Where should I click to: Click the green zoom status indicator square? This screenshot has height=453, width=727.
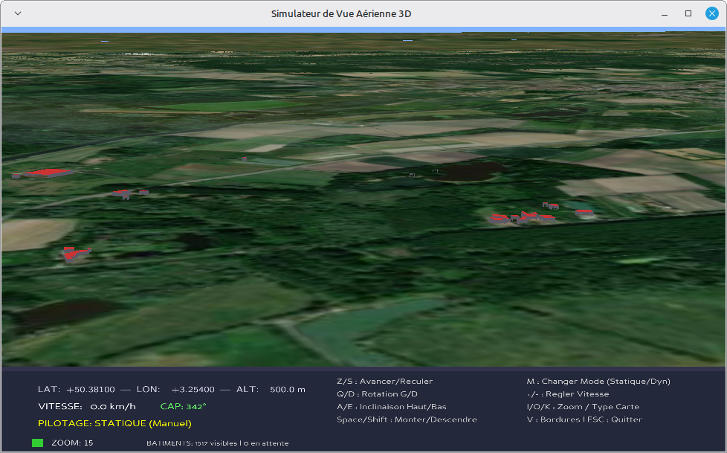point(37,443)
